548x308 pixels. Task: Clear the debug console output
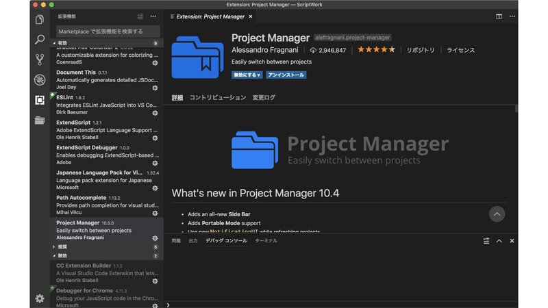[486, 241]
